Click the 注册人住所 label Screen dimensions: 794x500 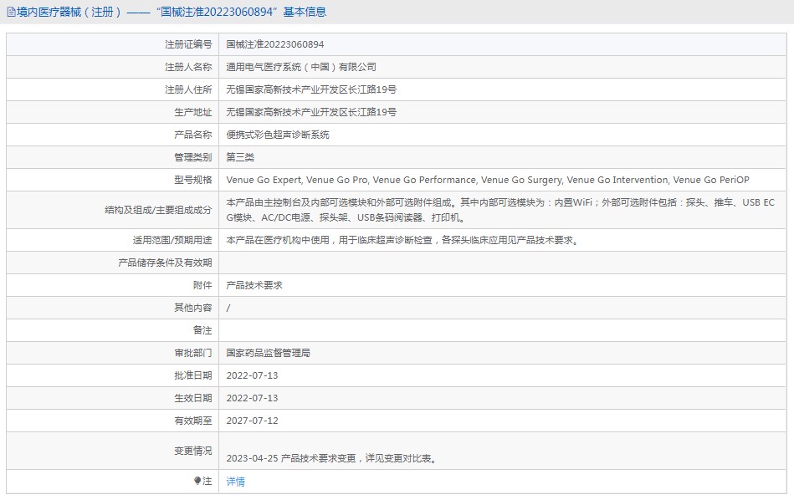(x=188, y=89)
